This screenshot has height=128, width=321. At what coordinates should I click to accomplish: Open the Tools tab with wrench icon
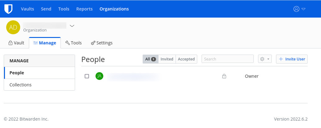click(74, 43)
